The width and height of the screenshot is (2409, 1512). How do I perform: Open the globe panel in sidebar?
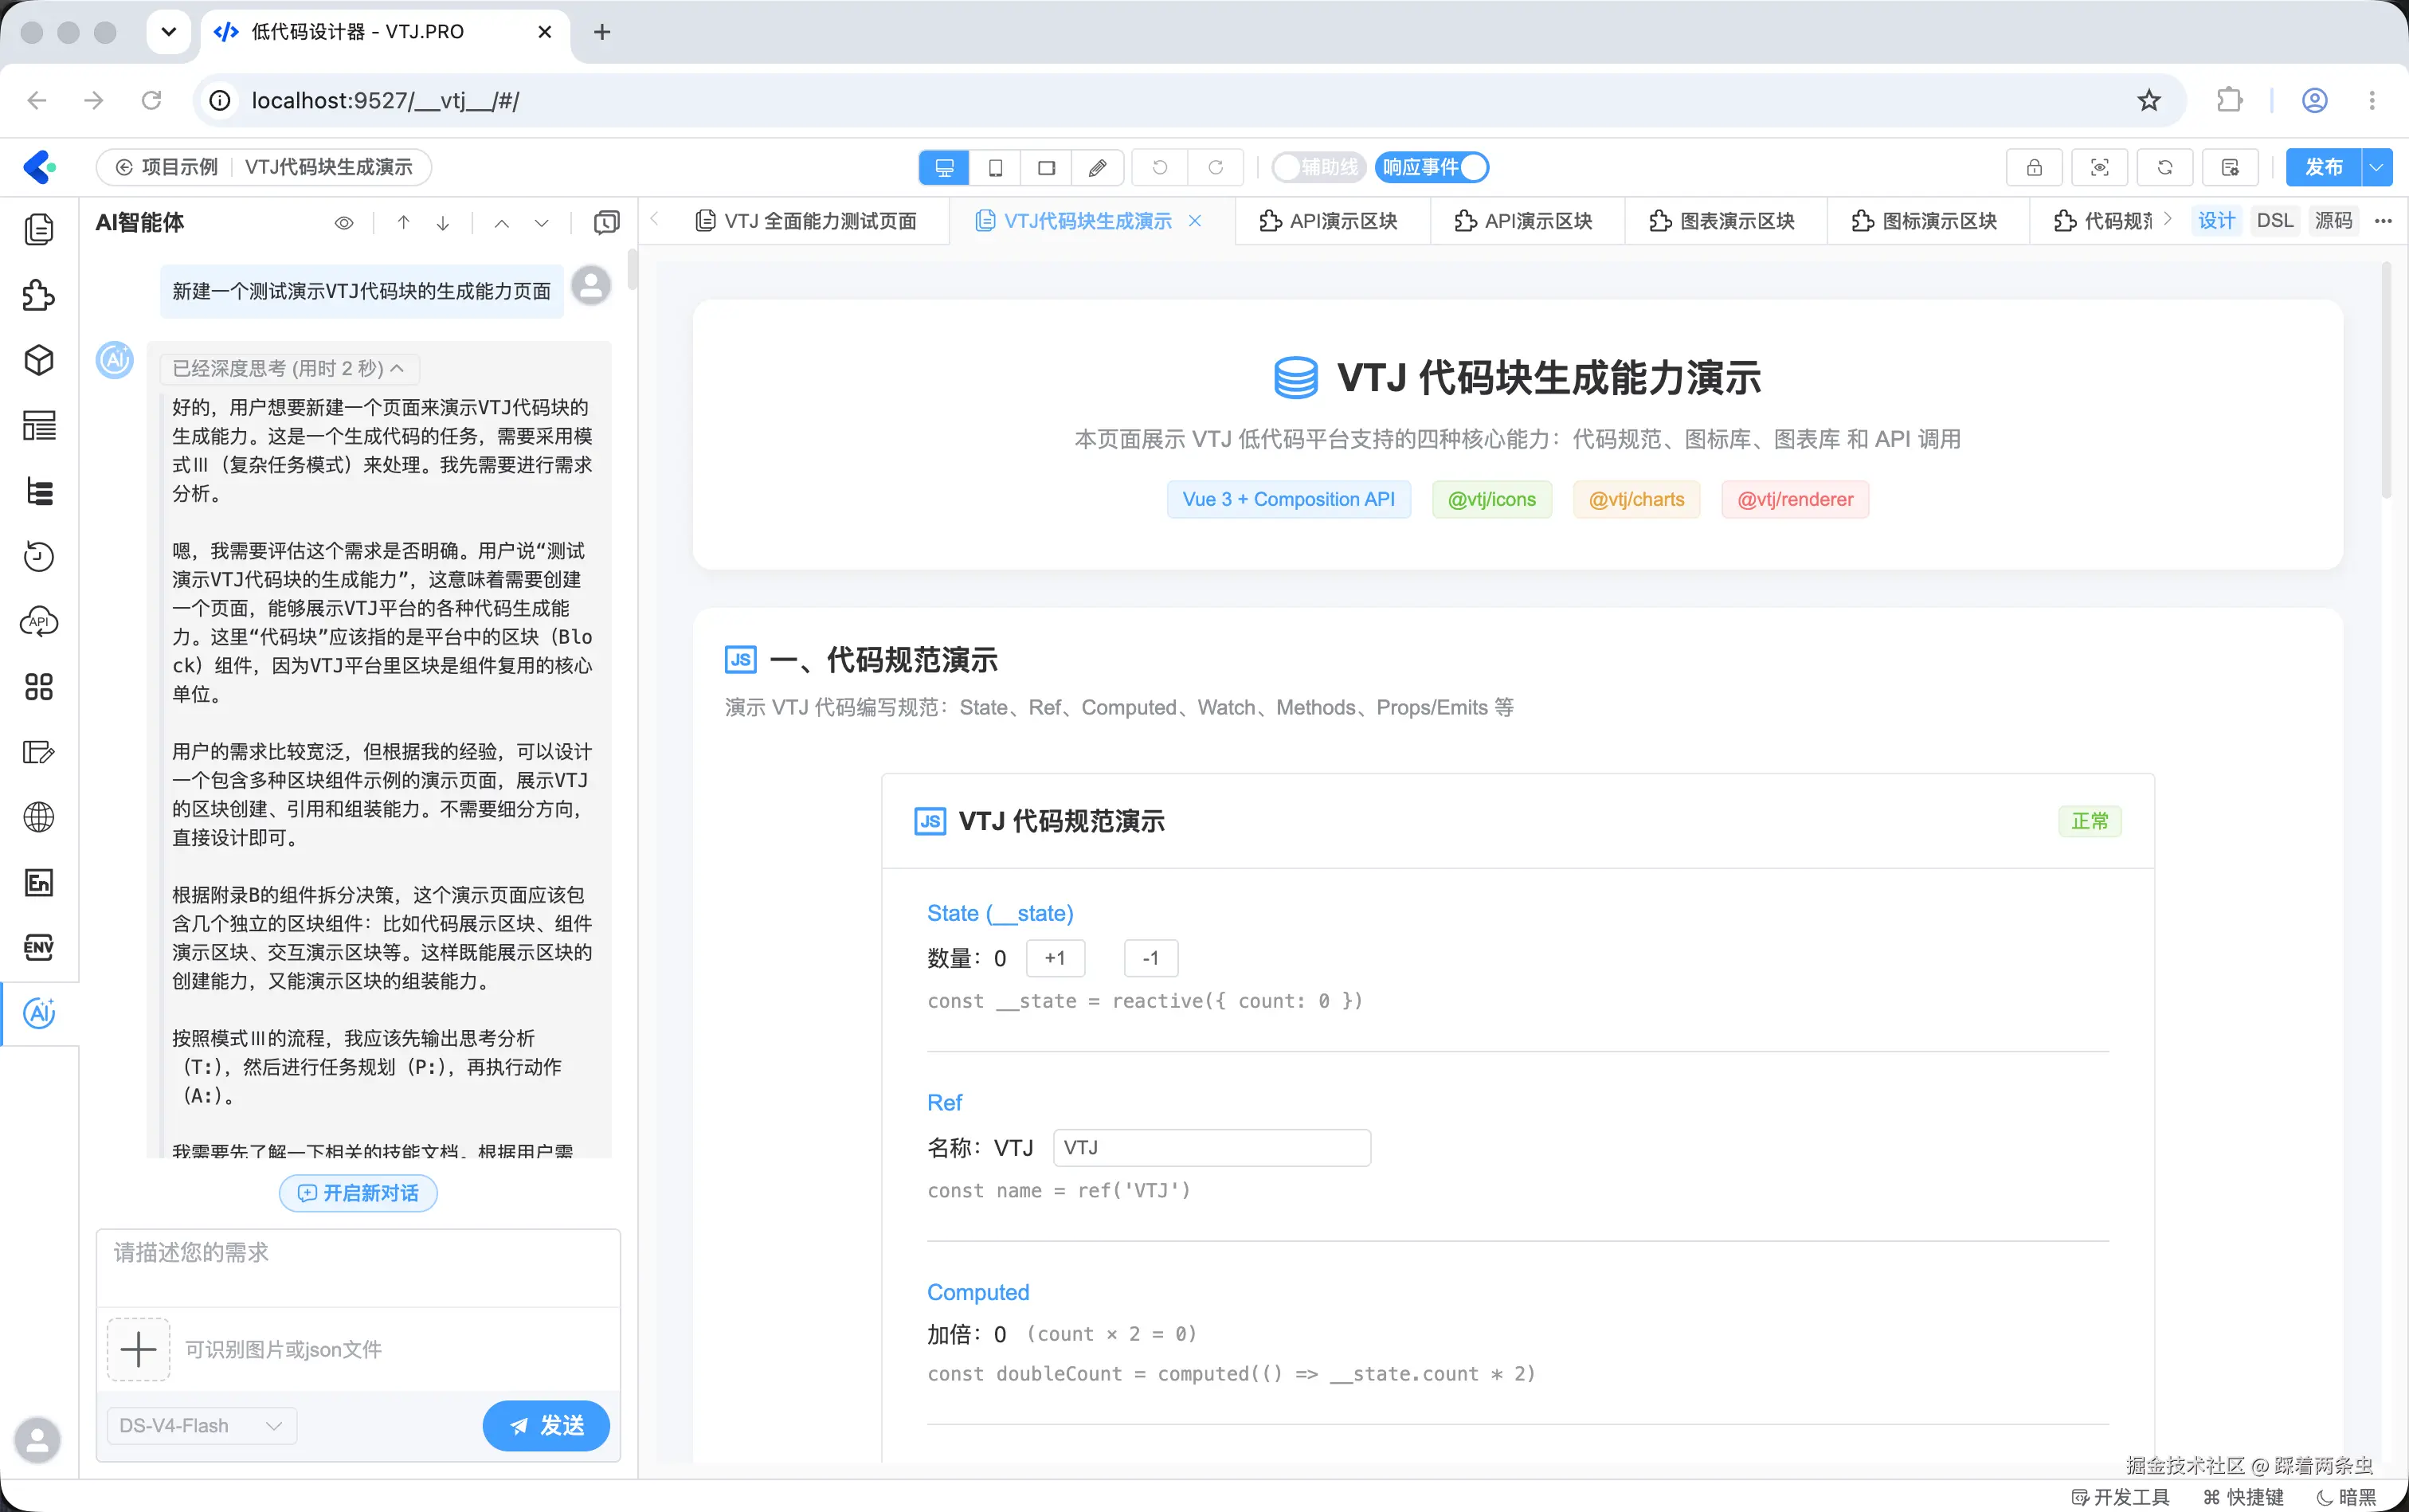39,817
